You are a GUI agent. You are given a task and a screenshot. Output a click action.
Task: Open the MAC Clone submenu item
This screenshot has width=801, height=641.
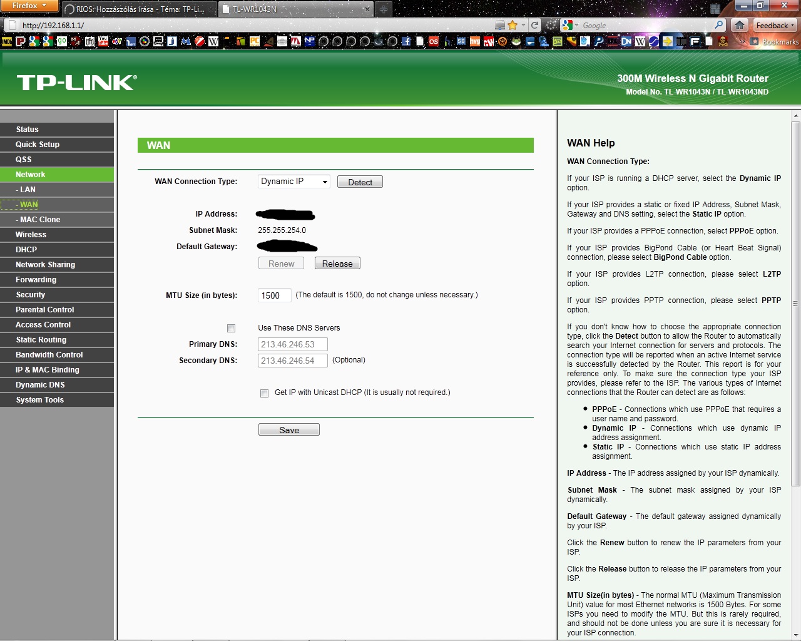click(57, 220)
